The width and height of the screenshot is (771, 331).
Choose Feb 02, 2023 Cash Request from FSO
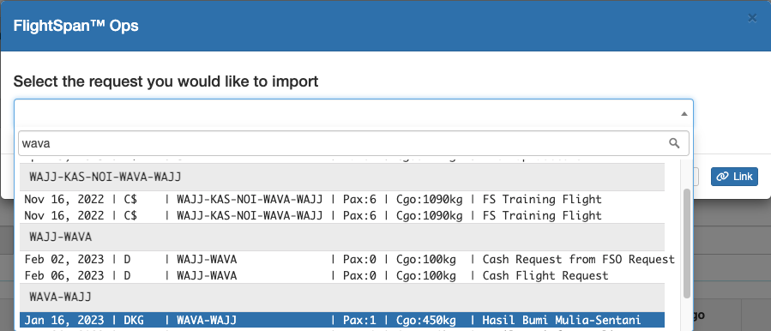(x=349, y=259)
